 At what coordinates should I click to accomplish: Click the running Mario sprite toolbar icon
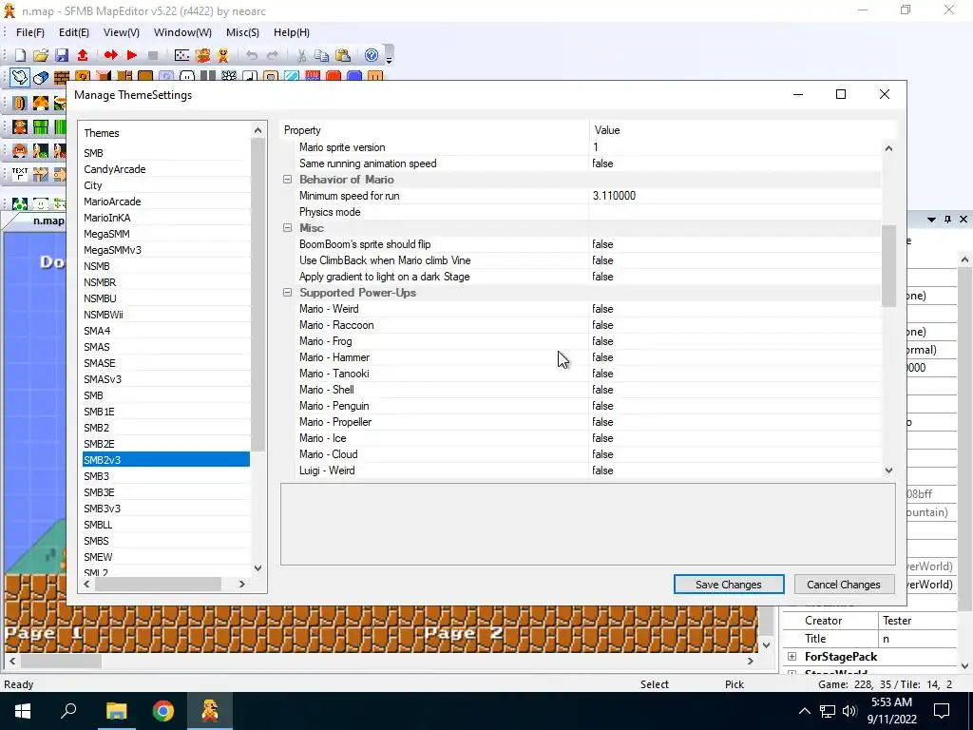203,55
